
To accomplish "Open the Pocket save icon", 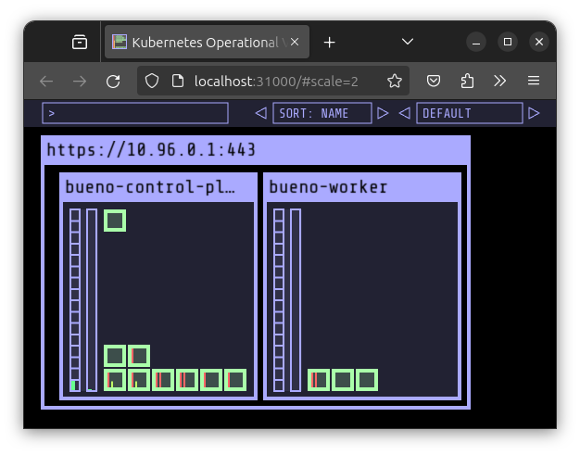I will tap(434, 81).
